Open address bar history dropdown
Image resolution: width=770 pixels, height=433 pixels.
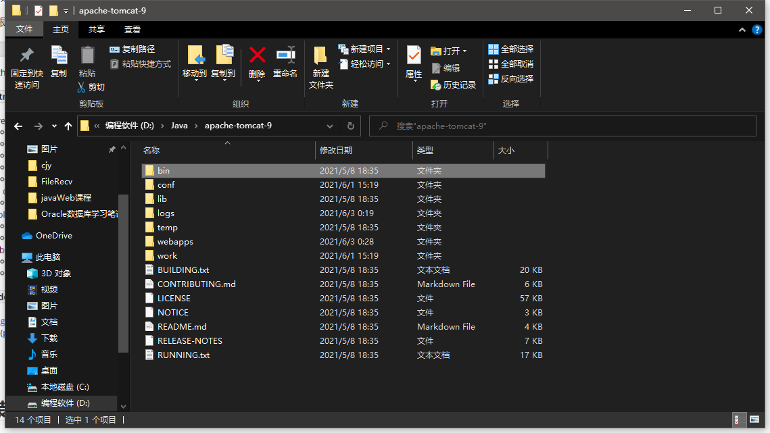(329, 126)
